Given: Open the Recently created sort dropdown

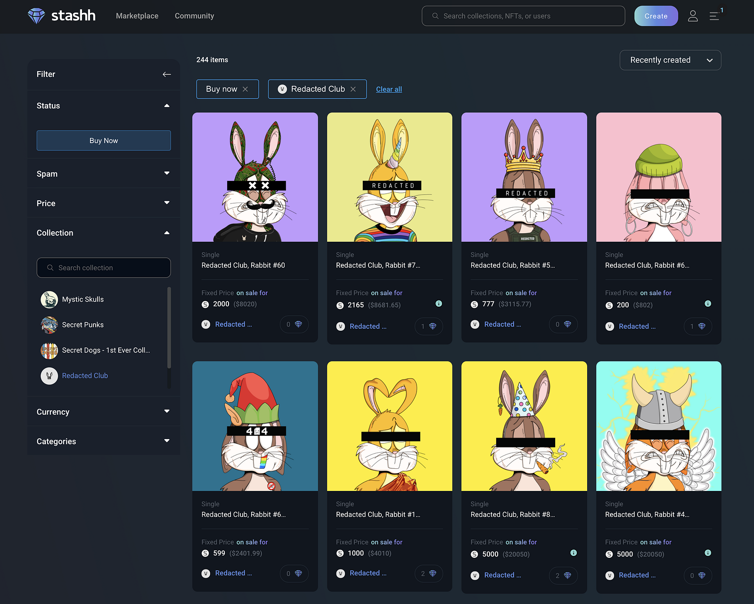Looking at the screenshot, I should pyautogui.click(x=670, y=60).
